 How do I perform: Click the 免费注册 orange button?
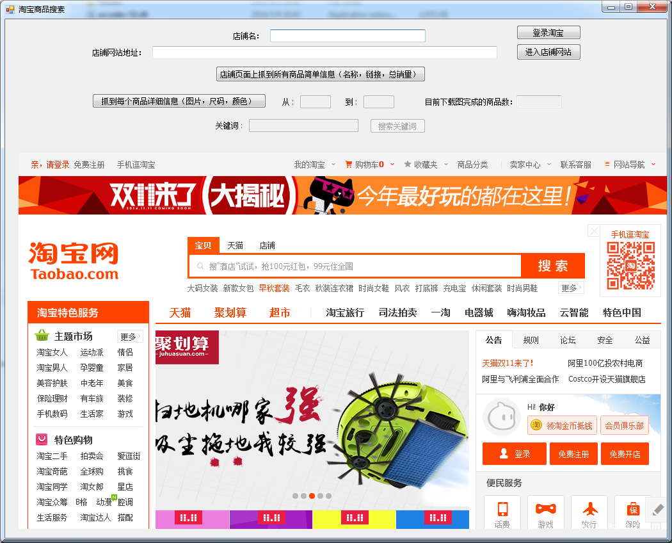click(x=573, y=454)
